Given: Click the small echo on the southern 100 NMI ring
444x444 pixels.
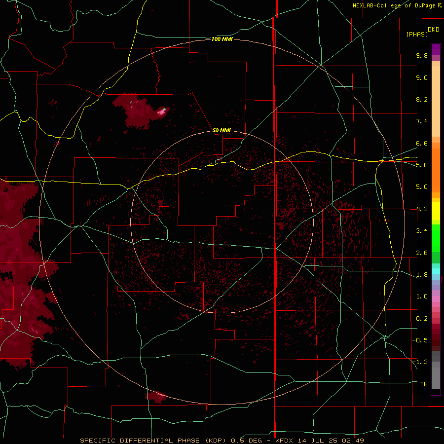Looking at the screenshot, I should point(156,397).
